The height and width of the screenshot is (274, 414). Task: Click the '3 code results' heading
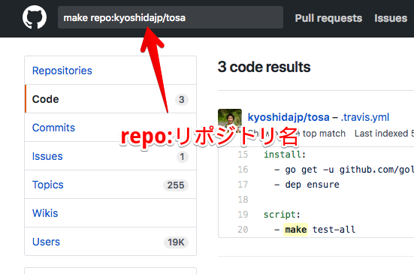pos(264,67)
